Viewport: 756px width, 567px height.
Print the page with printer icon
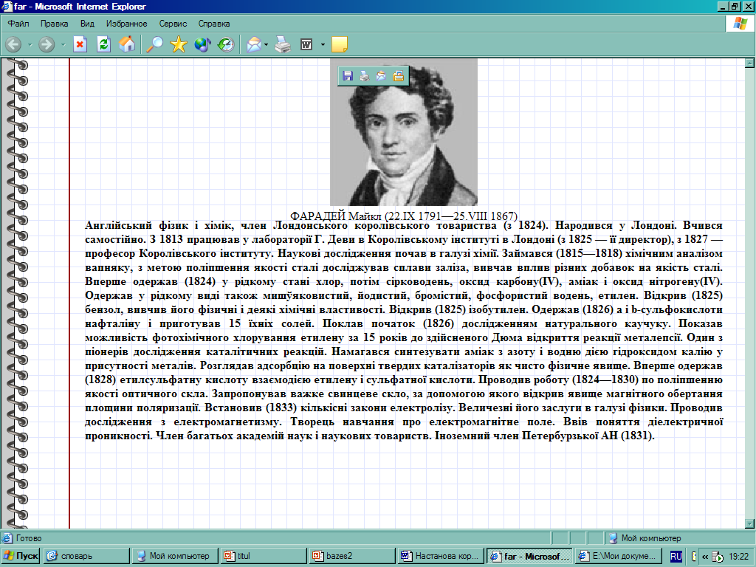point(283,45)
